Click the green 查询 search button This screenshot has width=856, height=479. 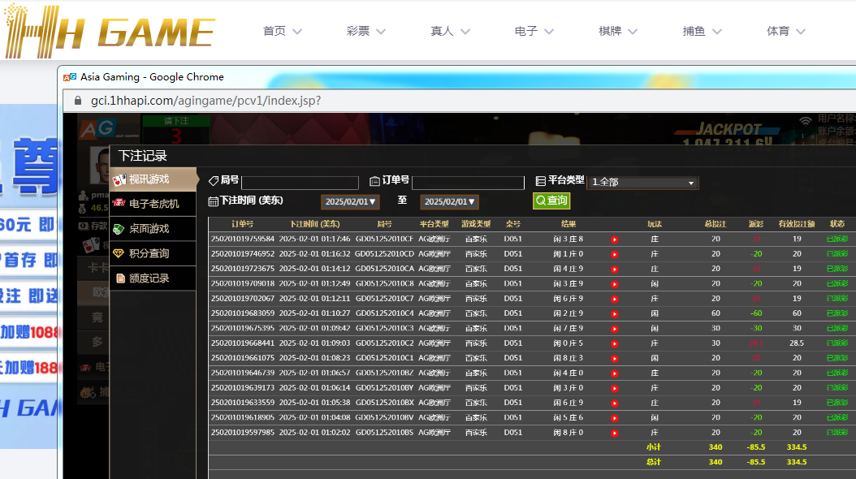(551, 201)
